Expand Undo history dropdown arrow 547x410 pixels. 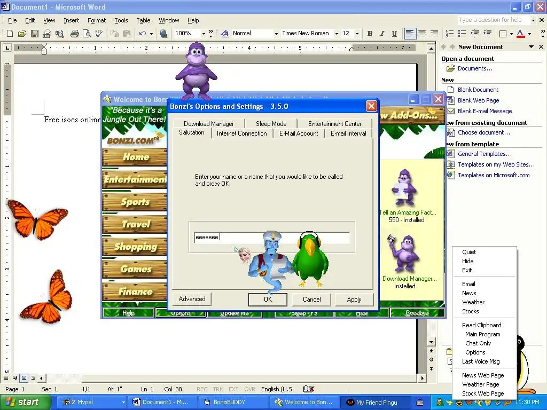[x=151, y=34]
